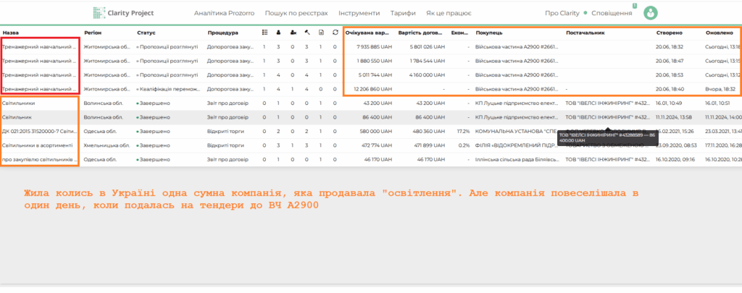Open the user profile avatar icon
Viewport: 742px width, 293px height.
[x=651, y=13]
